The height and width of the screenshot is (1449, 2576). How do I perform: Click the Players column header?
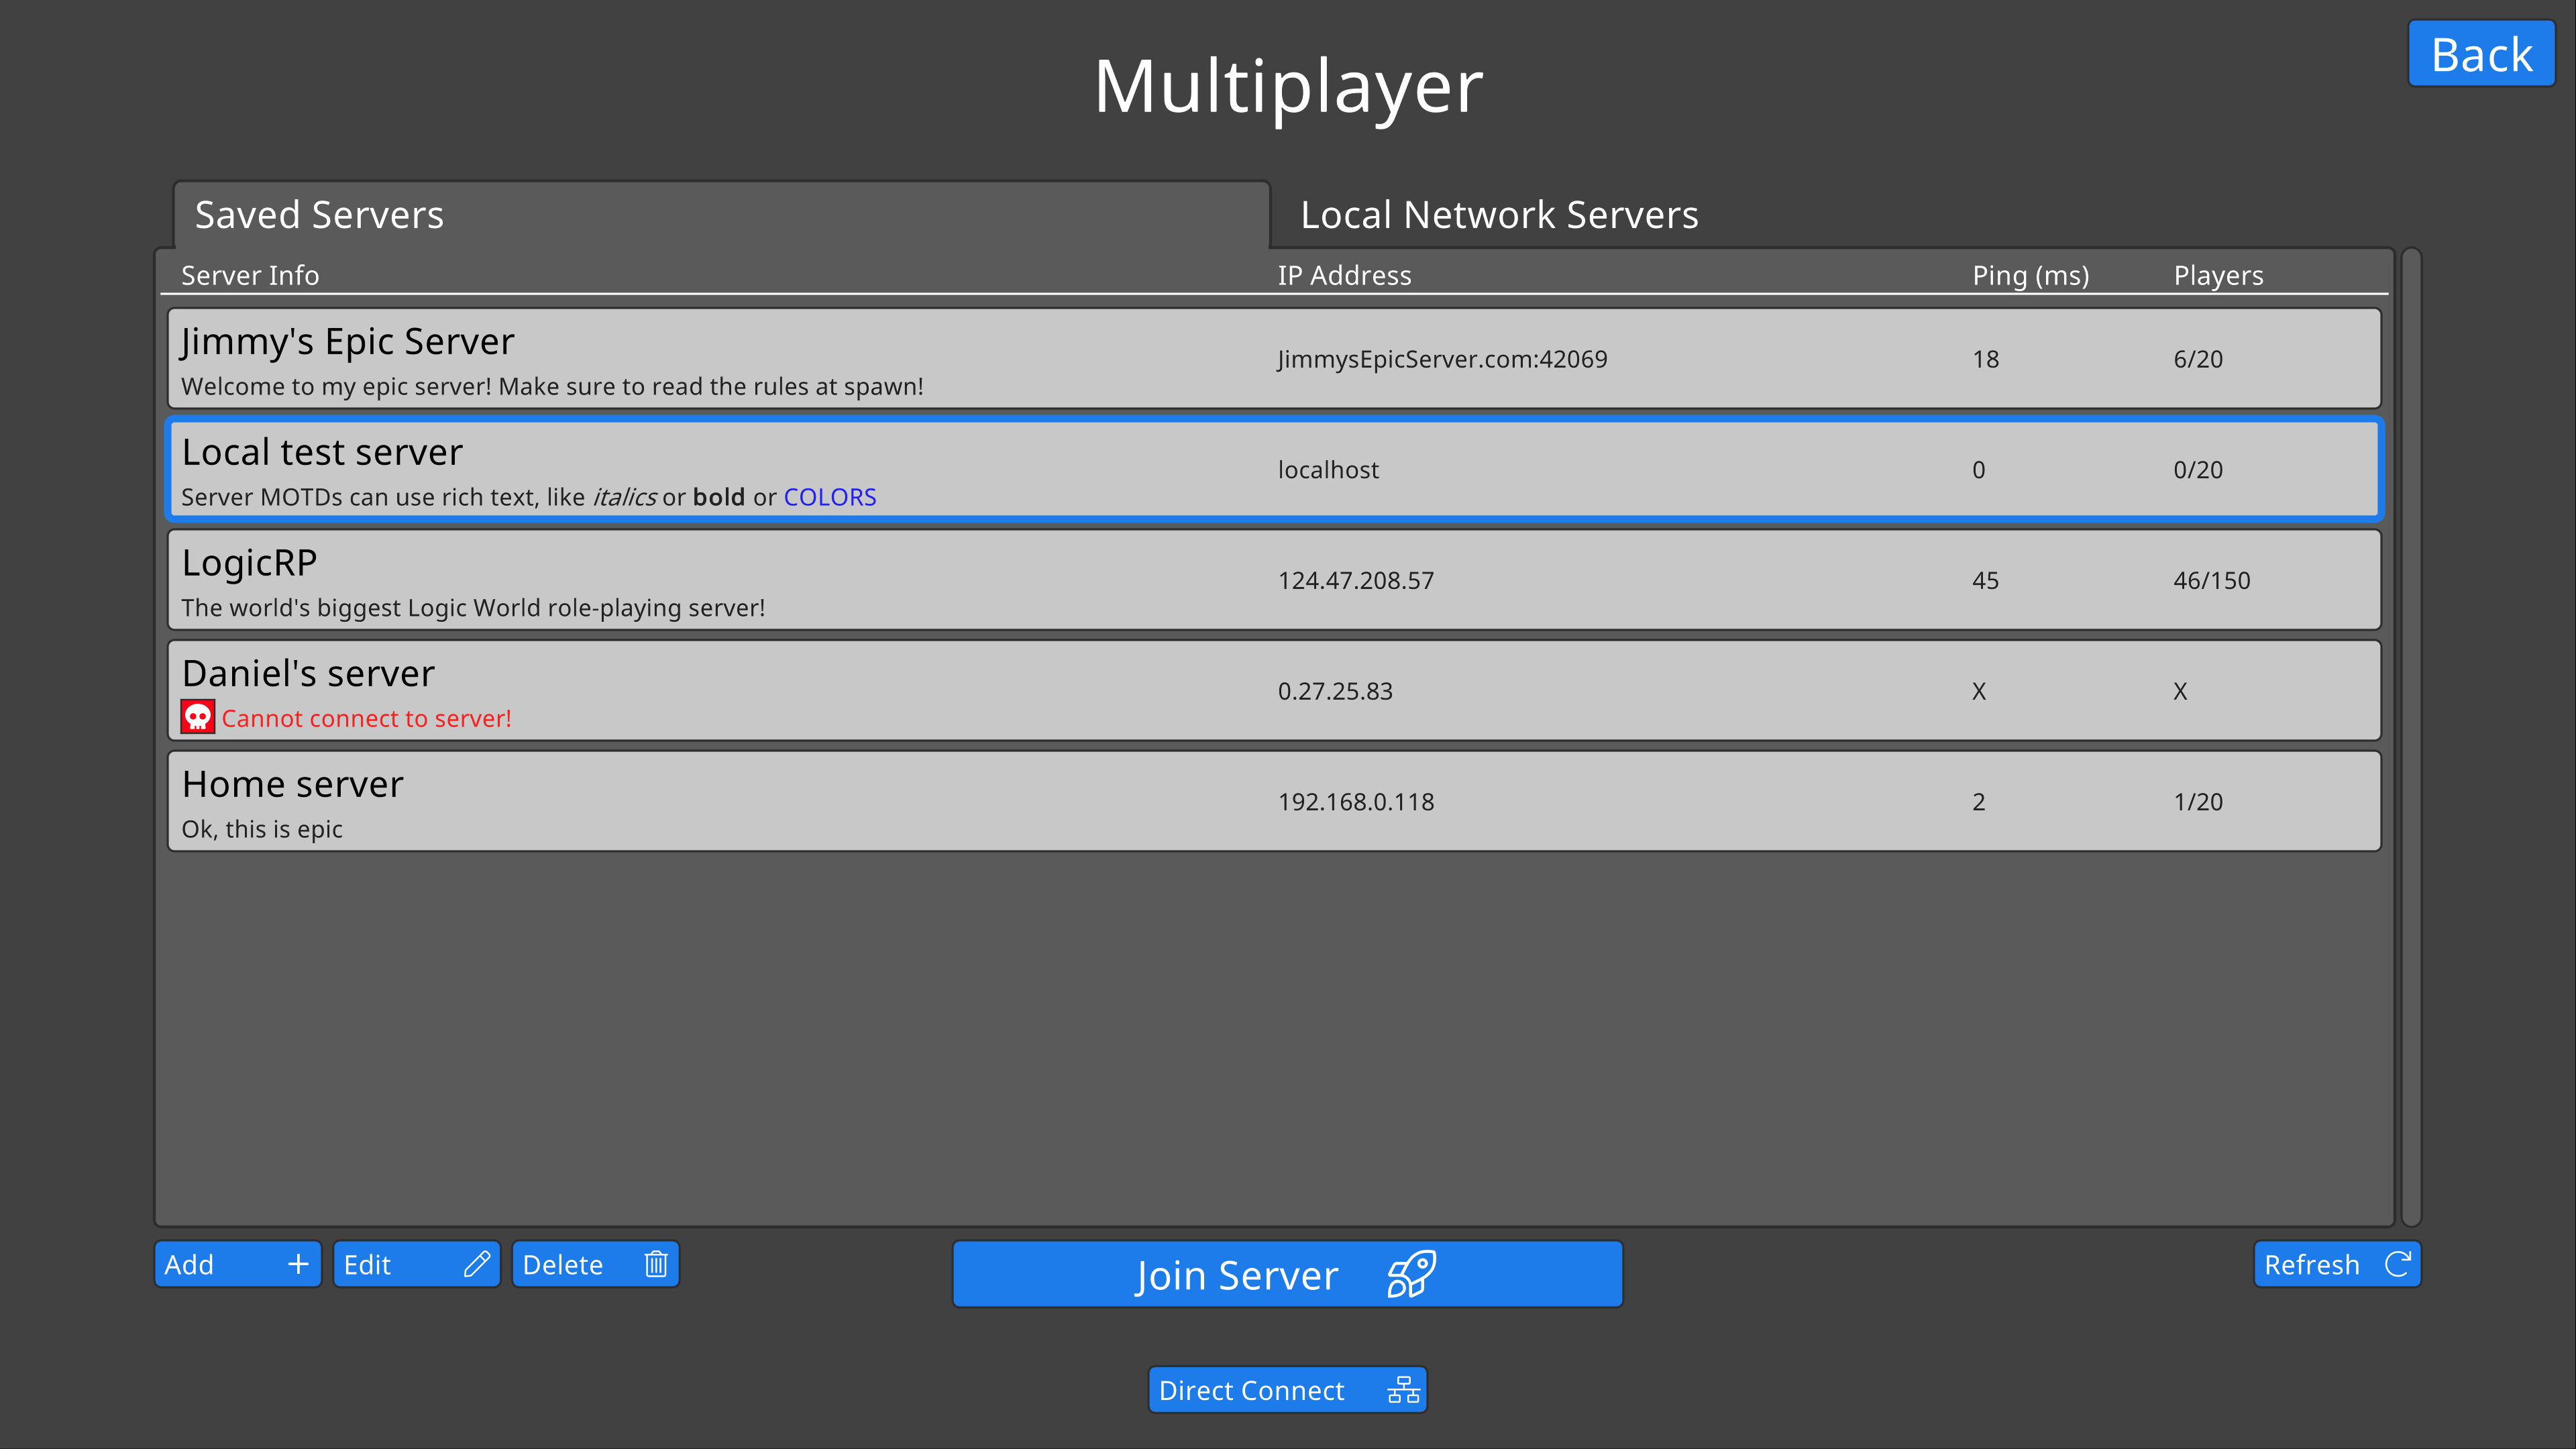click(2218, 275)
